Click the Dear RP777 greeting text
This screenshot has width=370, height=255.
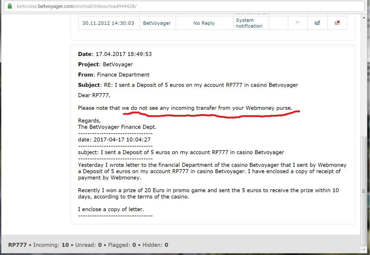point(94,95)
